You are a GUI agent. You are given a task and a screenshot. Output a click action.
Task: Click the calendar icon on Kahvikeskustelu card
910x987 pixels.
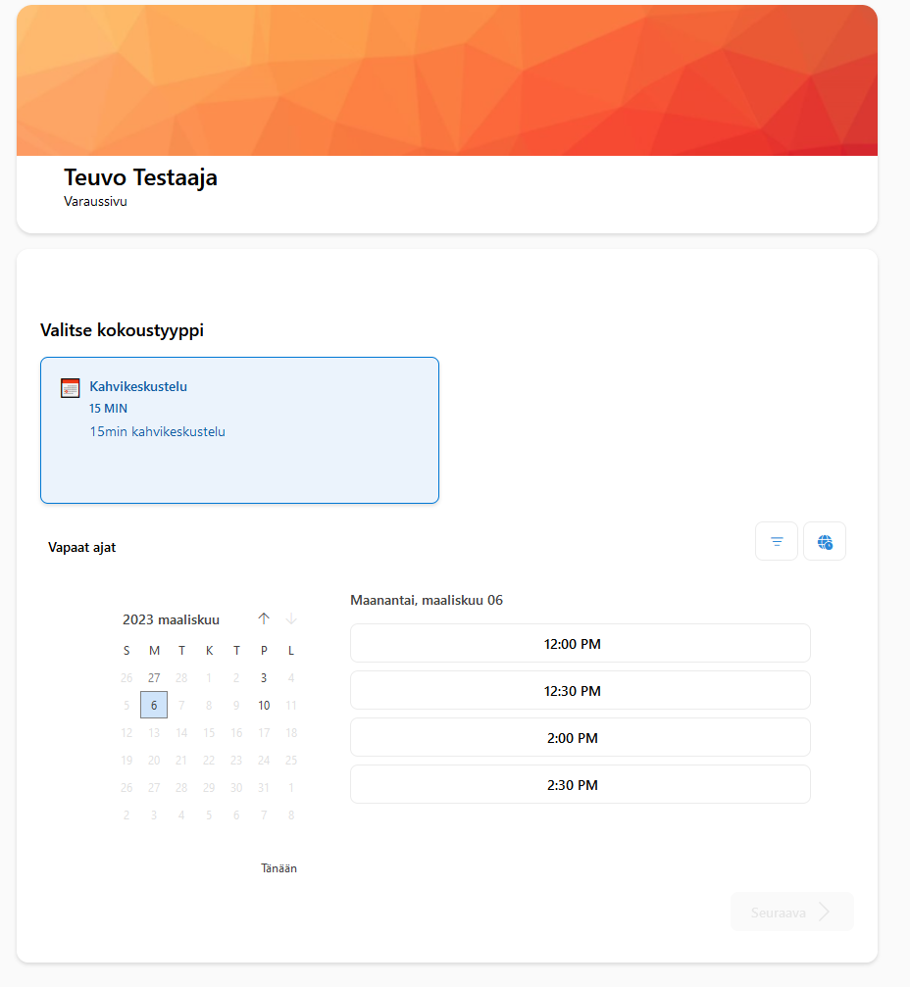(x=70, y=388)
